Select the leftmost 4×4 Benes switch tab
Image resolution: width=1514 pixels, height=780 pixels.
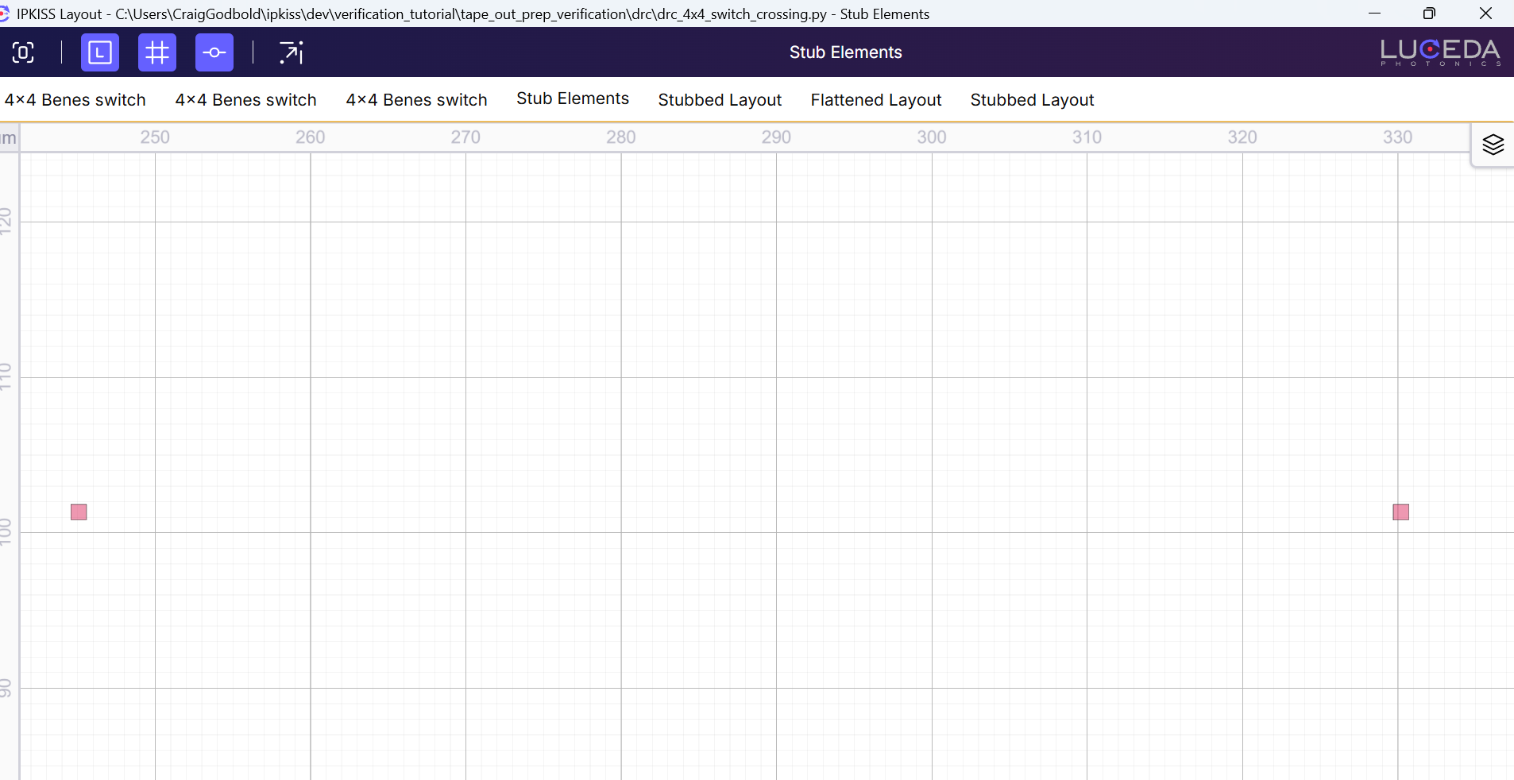(x=75, y=100)
